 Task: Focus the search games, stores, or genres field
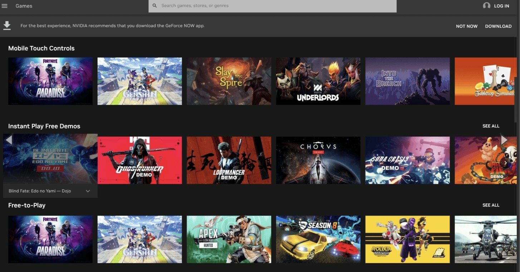click(x=273, y=6)
